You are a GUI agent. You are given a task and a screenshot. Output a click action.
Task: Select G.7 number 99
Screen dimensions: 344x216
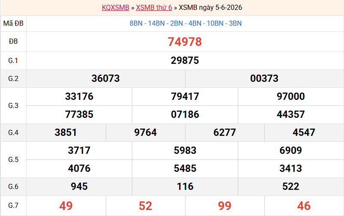224,206
